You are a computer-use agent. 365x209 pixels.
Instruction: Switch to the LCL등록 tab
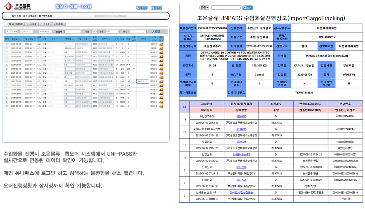tap(45, 24)
